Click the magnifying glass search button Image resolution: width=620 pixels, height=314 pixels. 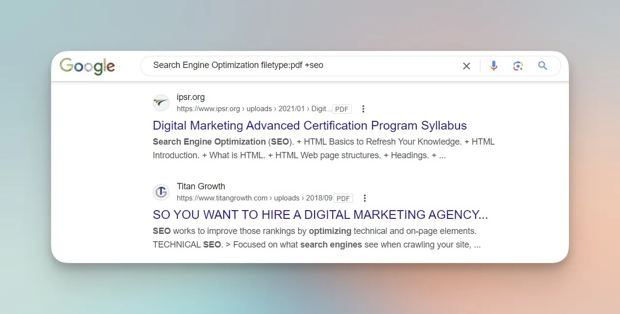pos(543,66)
